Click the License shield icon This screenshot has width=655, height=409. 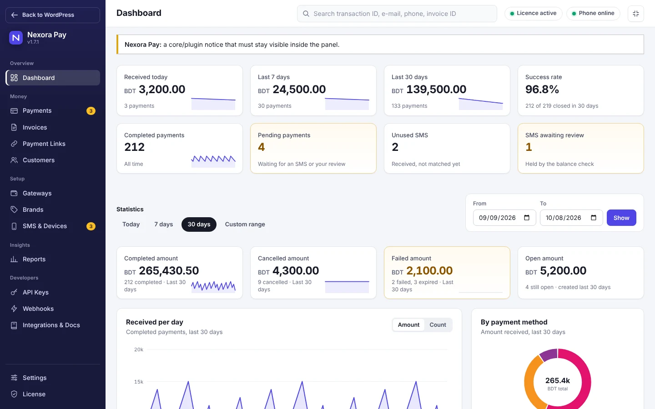[x=14, y=394]
